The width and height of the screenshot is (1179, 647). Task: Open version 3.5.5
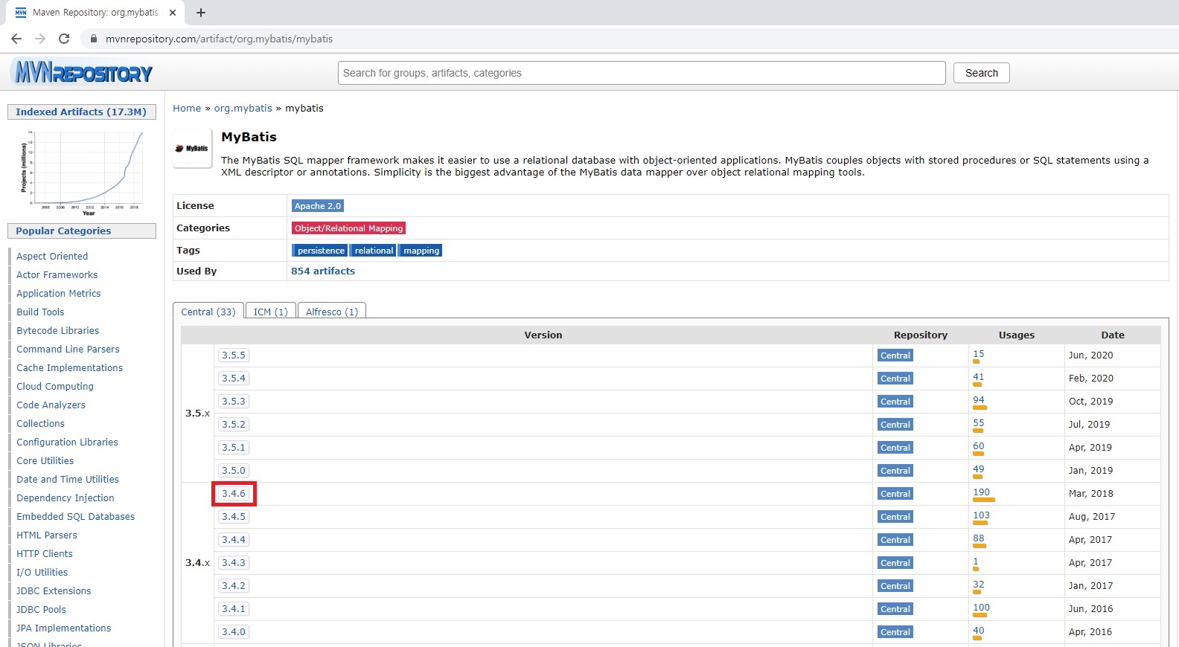(x=234, y=355)
